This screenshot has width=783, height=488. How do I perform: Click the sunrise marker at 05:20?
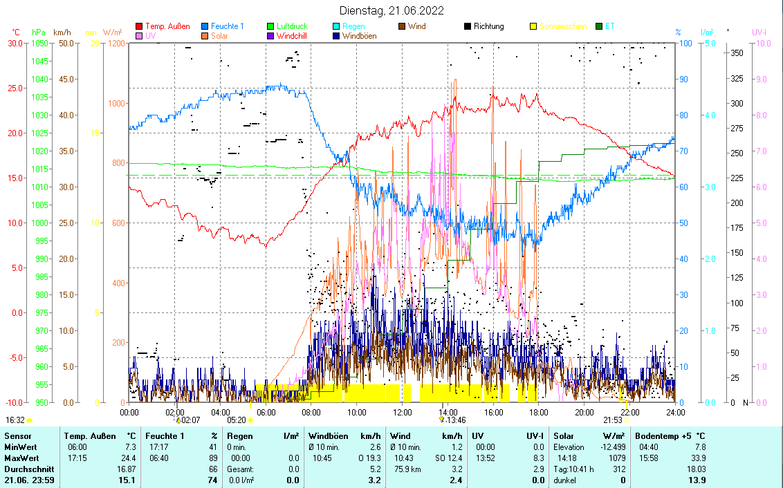pyautogui.click(x=250, y=420)
